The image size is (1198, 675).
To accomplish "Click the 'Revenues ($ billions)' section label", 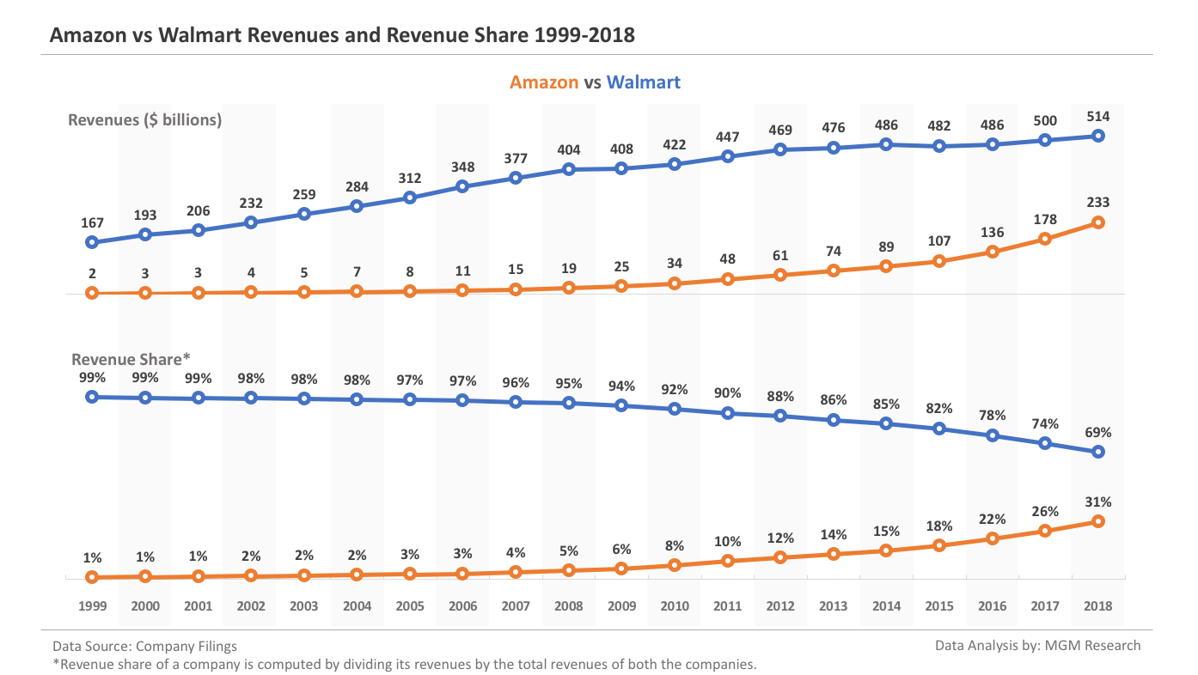I will 145,119.
